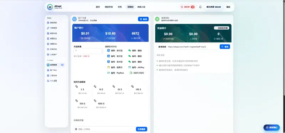Open 模型市场 in the top navigation
Viewport: 285px width, 133px height.
pos(109,7)
